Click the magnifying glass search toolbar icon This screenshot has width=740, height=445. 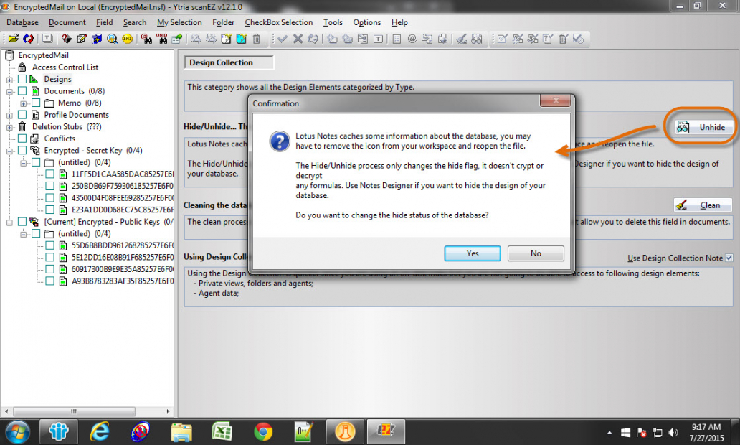[112, 39]
